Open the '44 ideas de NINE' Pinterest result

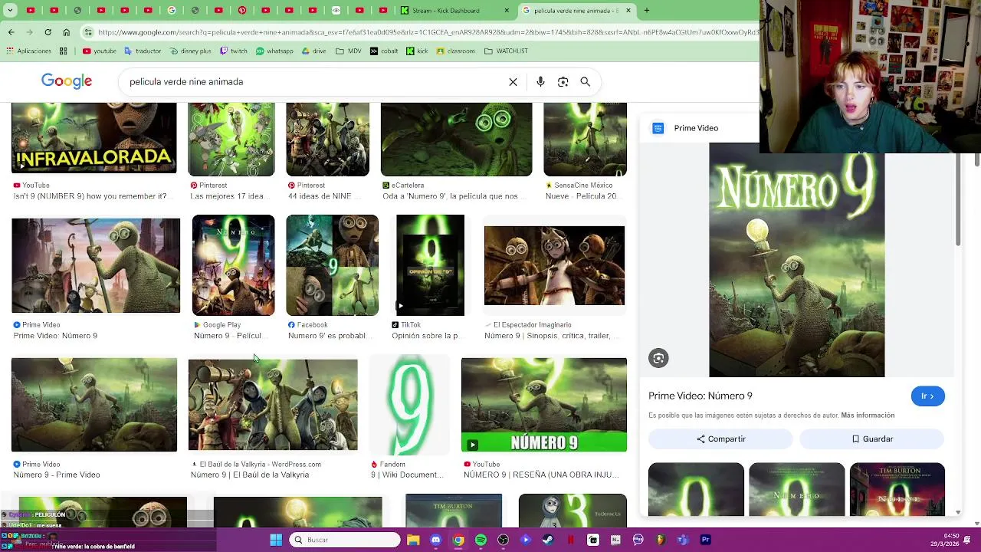[x=327, y=140]
